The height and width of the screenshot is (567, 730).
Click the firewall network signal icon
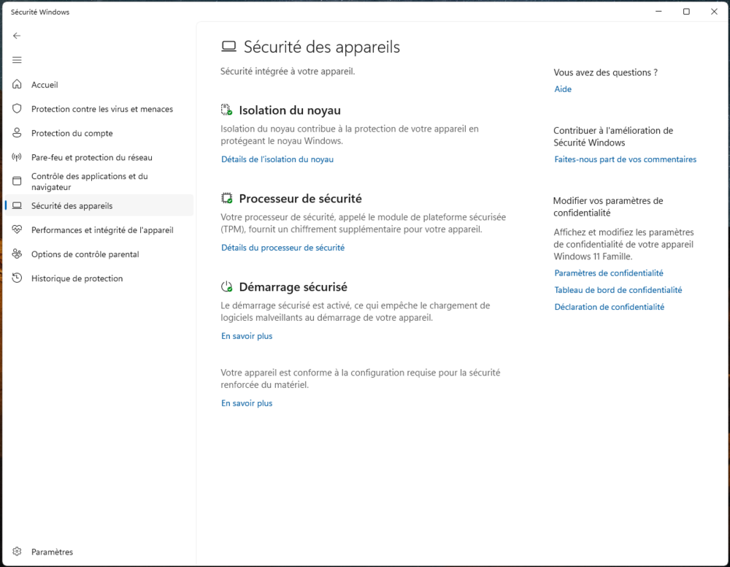pyautogui.click(x=17, y=157)
